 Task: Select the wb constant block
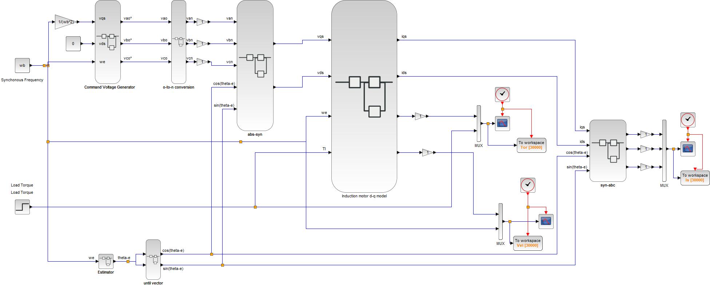click(22, 65)
